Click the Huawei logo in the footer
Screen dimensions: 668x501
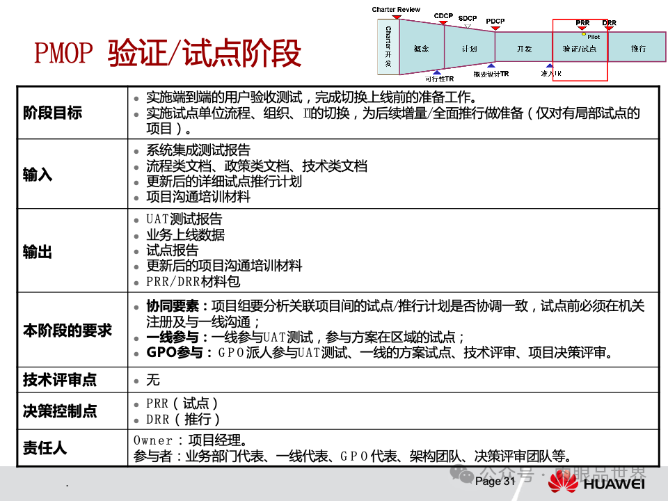pos(596,483)
